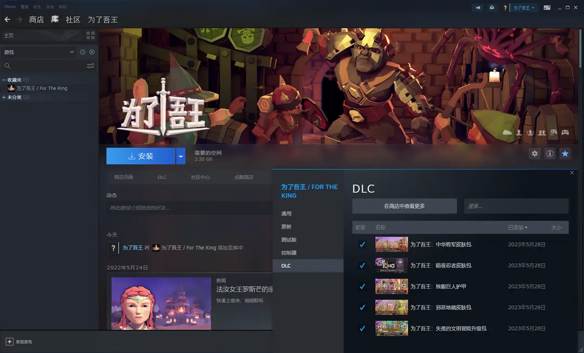
Task: Click the DLC search field
Action: [x=516, y=206]
